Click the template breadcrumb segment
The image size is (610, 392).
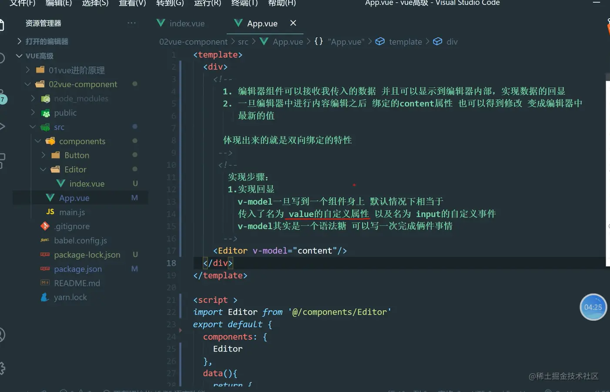[x=399, y=42]
